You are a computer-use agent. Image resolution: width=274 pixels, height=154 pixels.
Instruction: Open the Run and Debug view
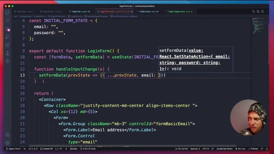pyautogui.click(x=8, y=37)
